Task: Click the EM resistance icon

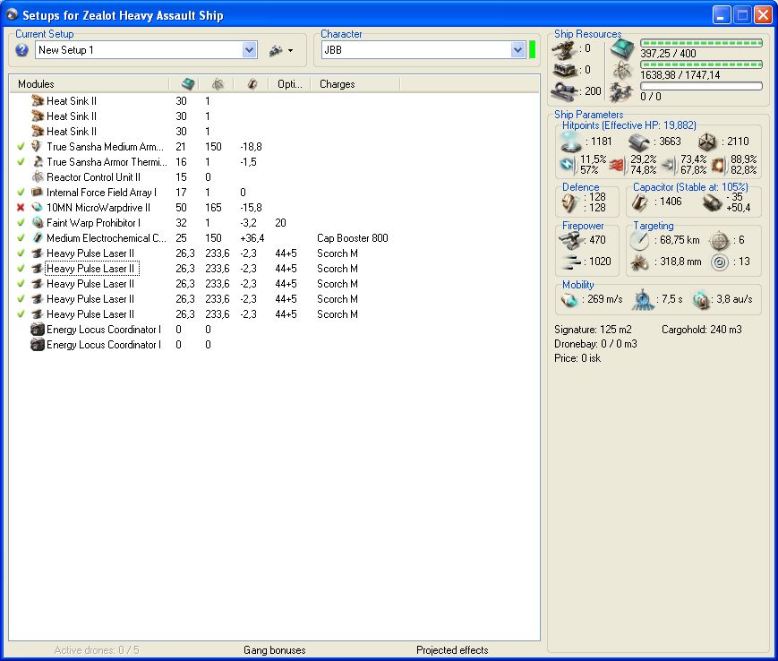Action: (x=568, y=164)
